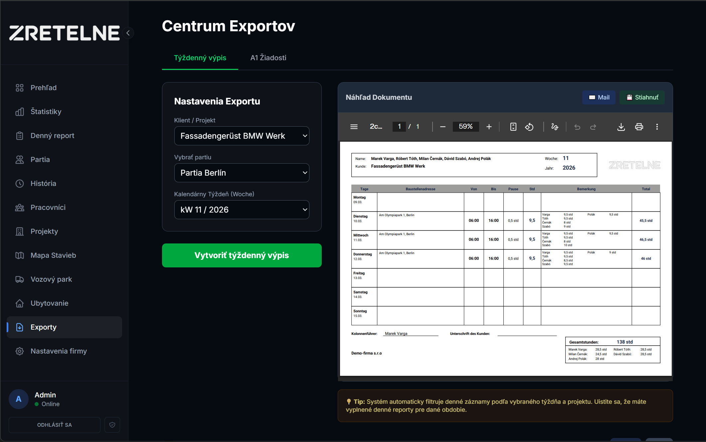
Task: Click the Exporty file download icon
Action: point(20,327)
